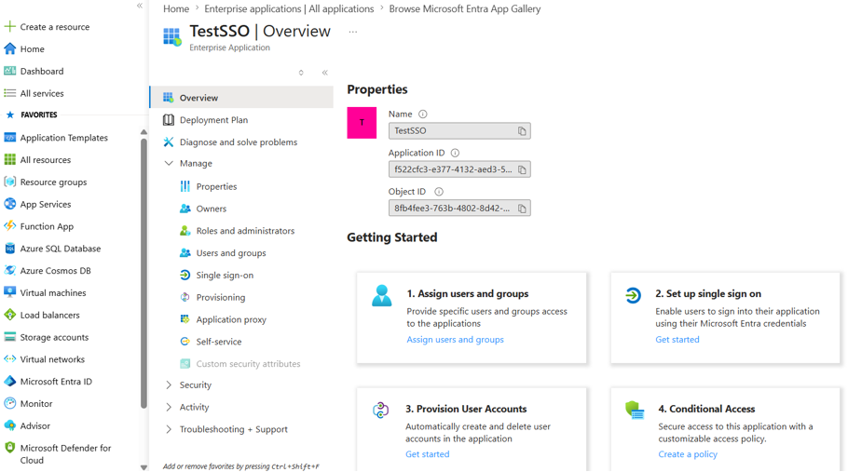Click the Azure SQL Database icon
Screen dimensions: 848x472
pyautogui.click(x=9, y=248)
